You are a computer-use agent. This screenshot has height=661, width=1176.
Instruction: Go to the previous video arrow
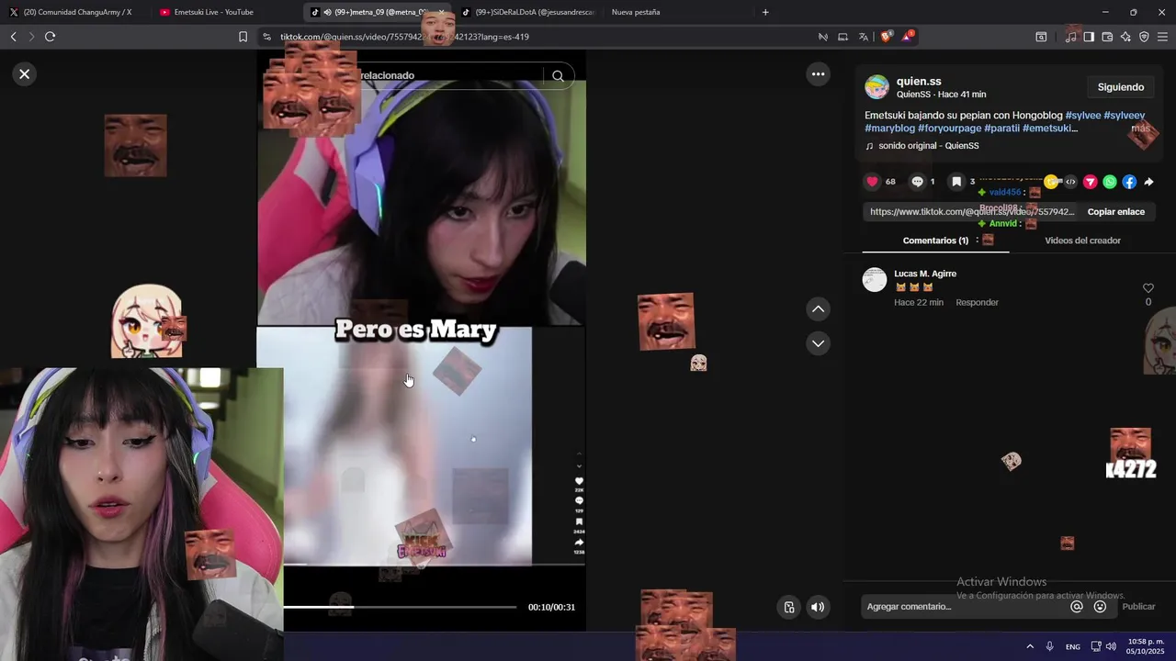[x=818, y=309]
